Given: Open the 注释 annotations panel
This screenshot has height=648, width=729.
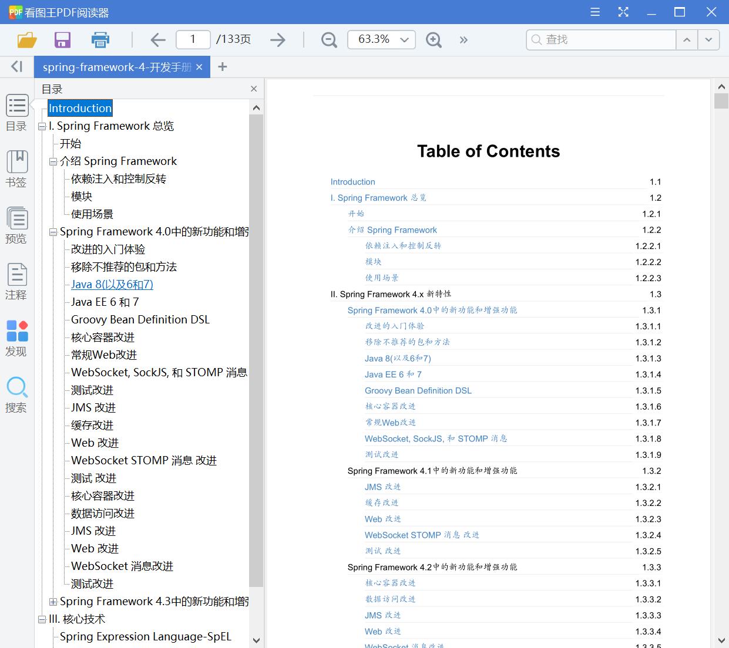Looking at the screenshot, I should [17, 282].
